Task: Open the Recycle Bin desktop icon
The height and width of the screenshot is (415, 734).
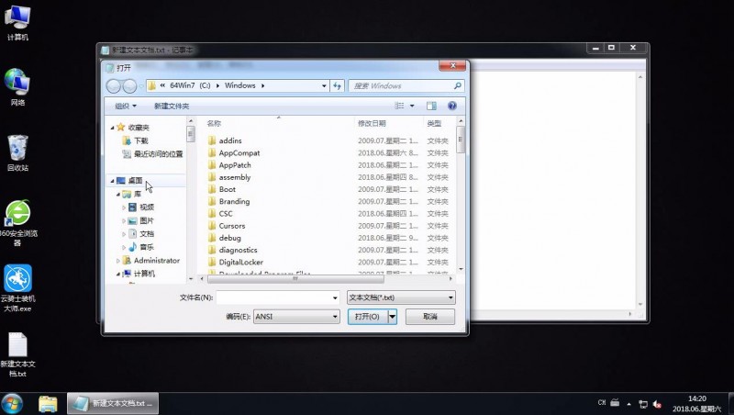Action: point(17,152)
